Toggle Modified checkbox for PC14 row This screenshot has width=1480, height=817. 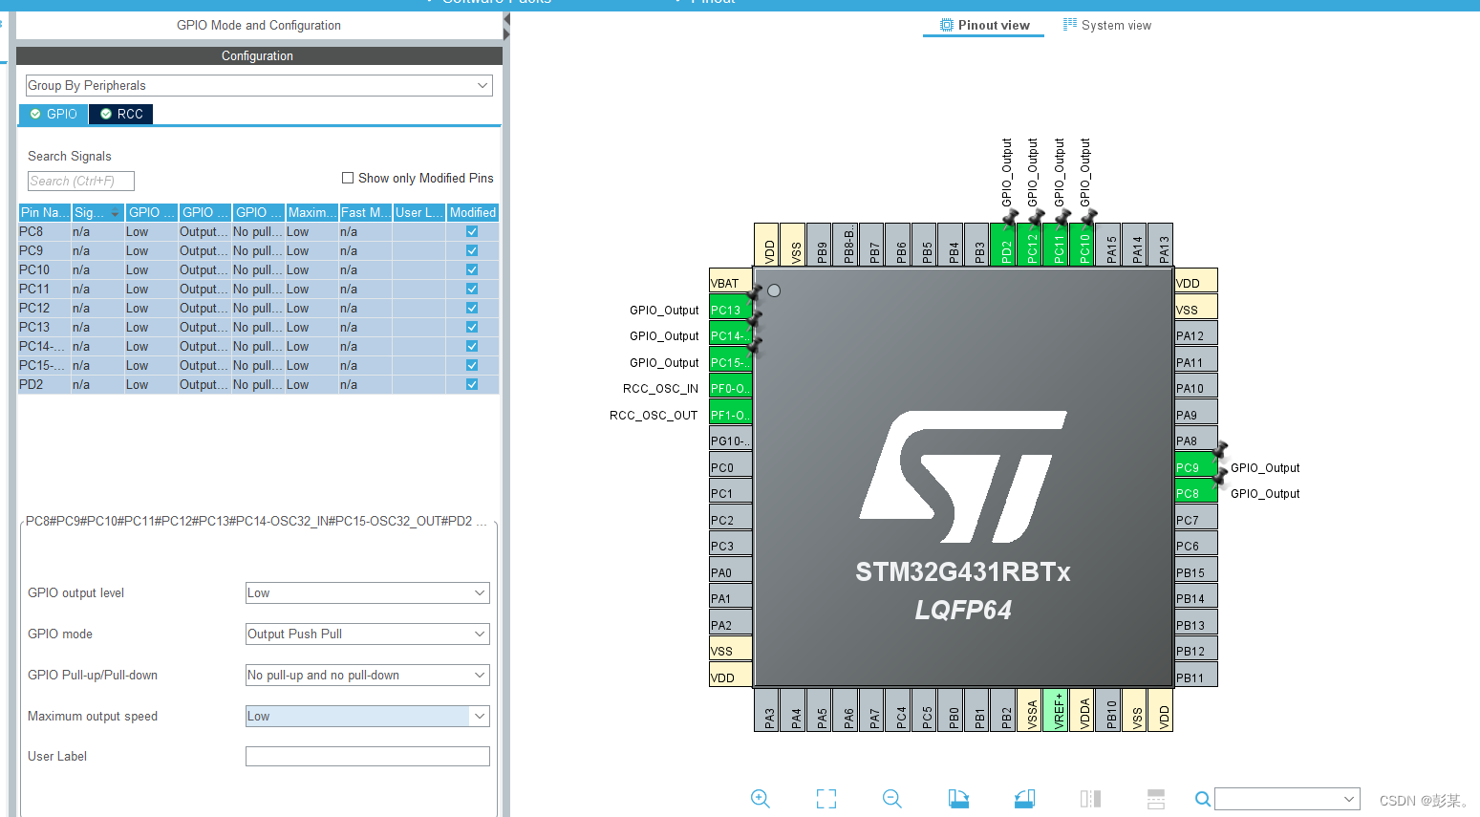point(472,346)
